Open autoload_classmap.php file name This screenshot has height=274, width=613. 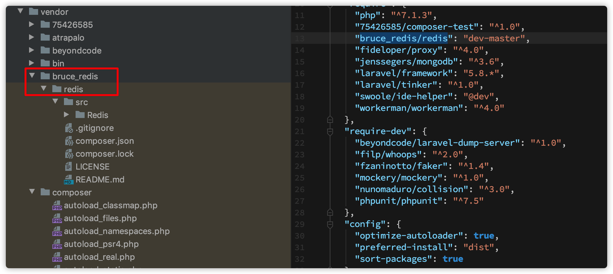pos(110,205)
